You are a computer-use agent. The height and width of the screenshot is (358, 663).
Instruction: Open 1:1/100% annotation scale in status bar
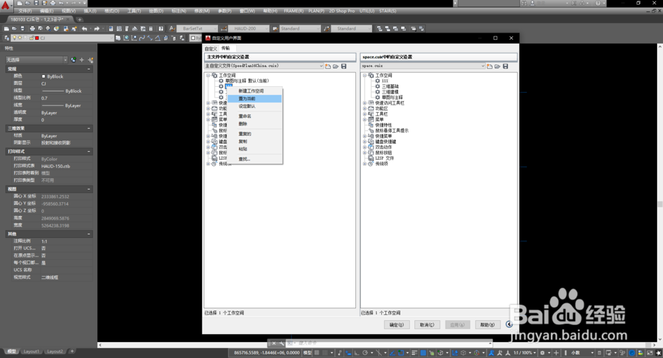(x=524, y=353)
